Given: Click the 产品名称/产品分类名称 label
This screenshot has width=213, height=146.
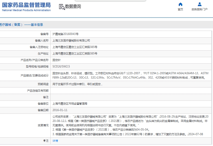Looking at the screenshot, I should pyautogui.click(x=35, y=60).
